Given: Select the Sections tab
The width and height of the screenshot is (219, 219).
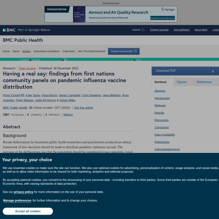Looking at the screenshot, I should coord(161,82).
